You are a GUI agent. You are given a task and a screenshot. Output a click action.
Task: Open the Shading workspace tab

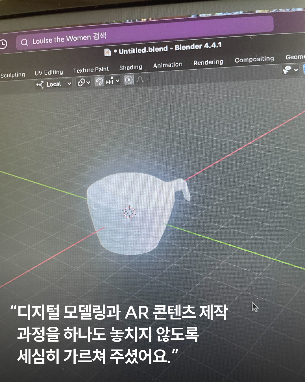131,67
